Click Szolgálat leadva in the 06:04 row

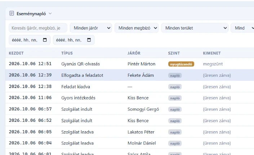tap(77, 143)
